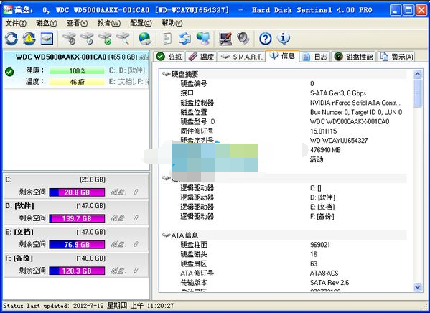430x313 pixels.
Task: Switch to the 磁盘性能 tab
Action: coord(354,57)
